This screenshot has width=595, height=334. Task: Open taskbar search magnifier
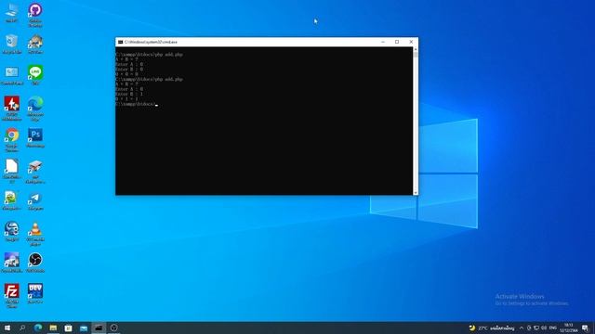pos(22,328)
